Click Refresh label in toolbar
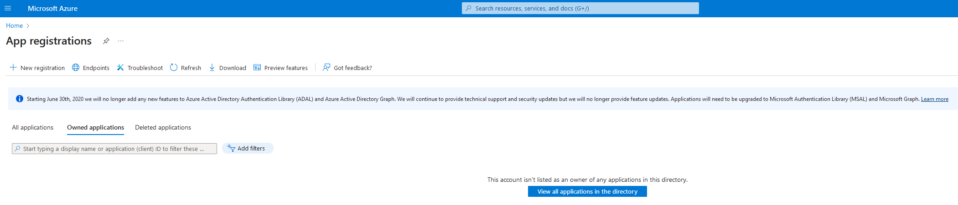The width and height of the screenshot is (958, 205). 191,68
